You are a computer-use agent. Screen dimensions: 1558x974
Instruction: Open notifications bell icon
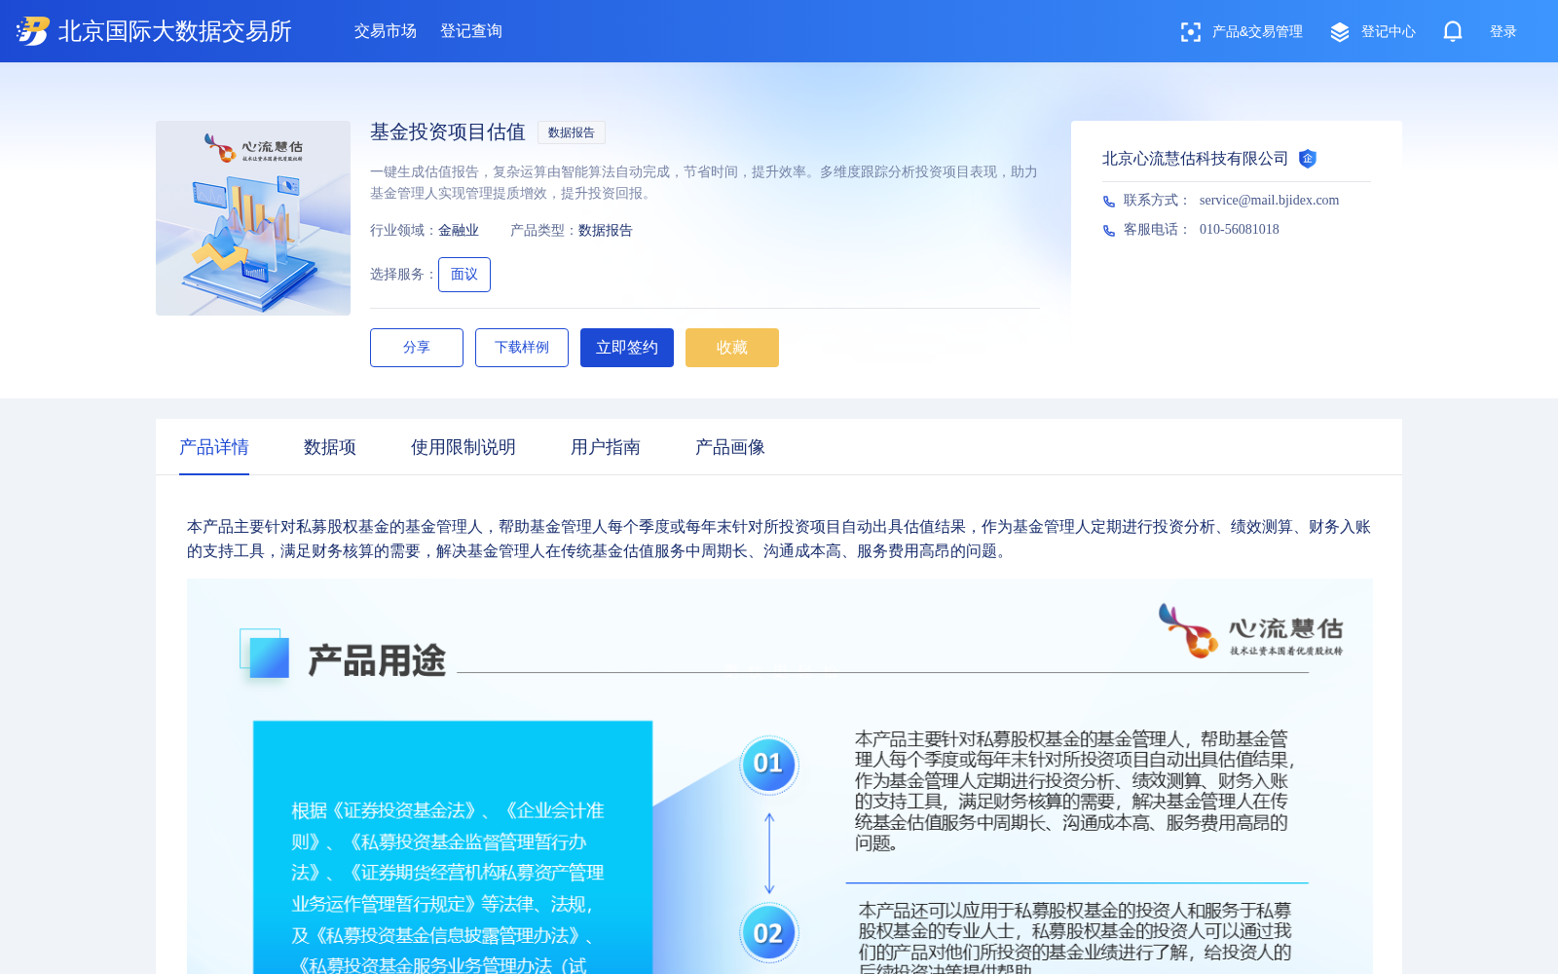[1453, 31]
